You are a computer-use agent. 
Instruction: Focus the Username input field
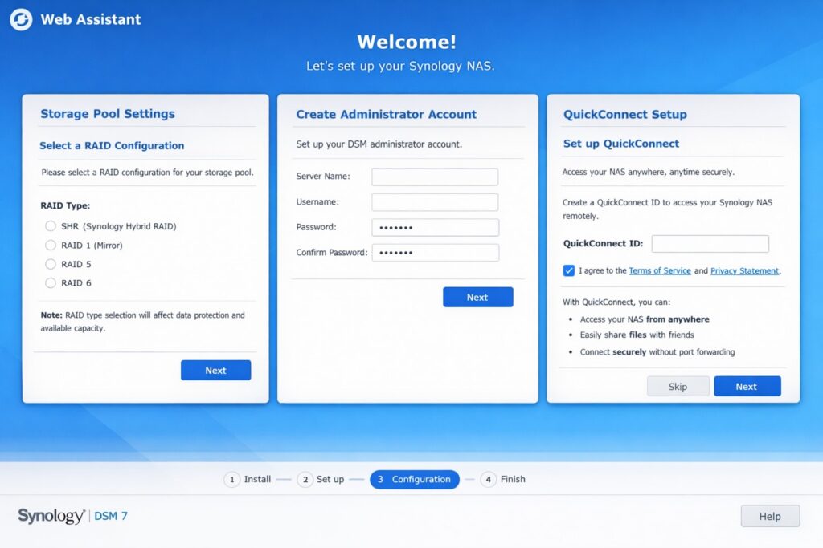[435, 201]
